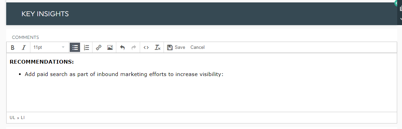This screenshot has height=129, width=402.
Task: Toggle bold formatting in Comments editor
Action: [x=12, y=47]
